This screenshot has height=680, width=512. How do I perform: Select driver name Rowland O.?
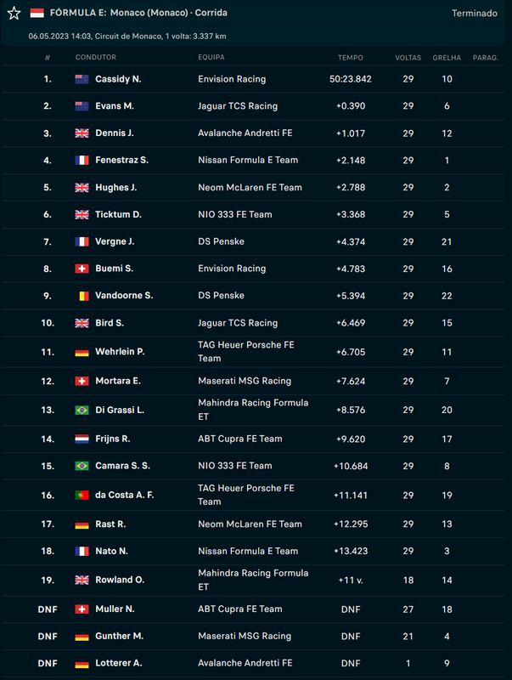point(120,580)
